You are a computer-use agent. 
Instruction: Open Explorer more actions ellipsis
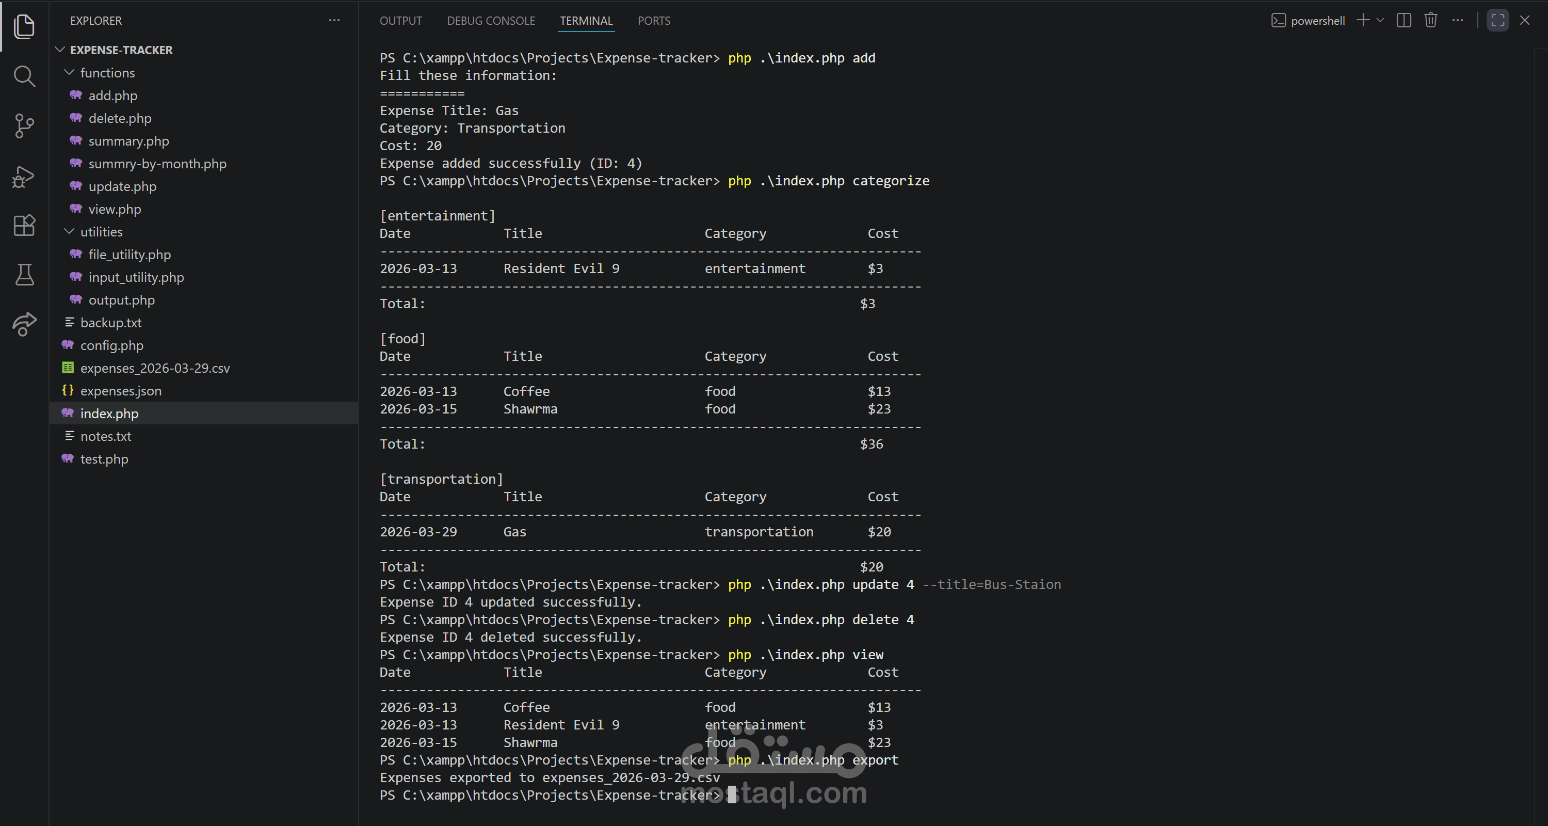click(334, 21)
